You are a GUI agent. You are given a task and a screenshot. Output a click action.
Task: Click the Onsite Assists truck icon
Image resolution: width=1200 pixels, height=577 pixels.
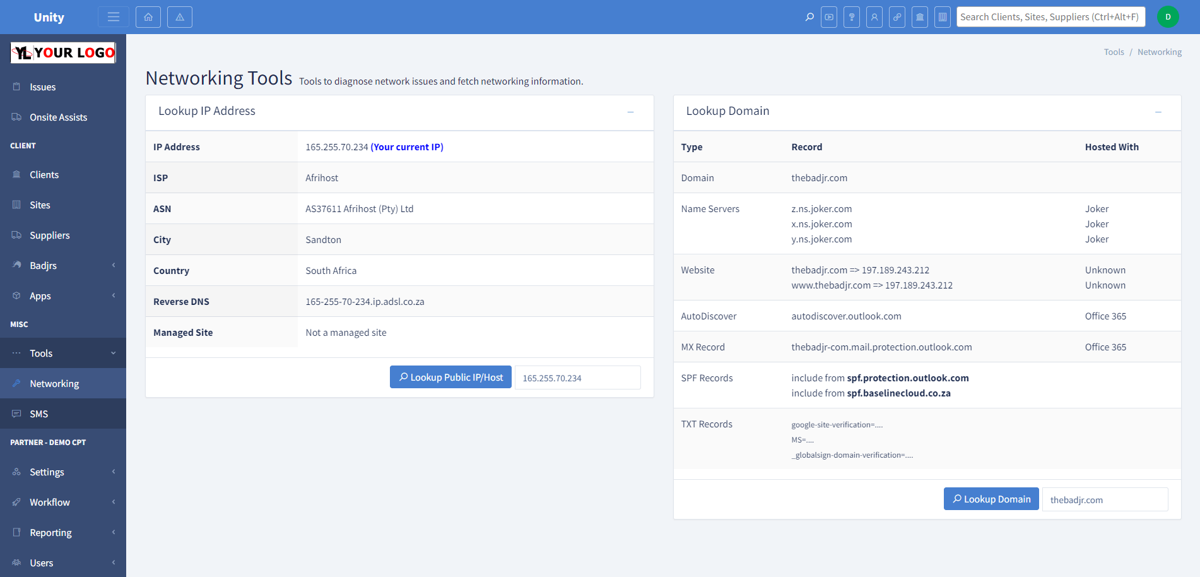point(16,117)
